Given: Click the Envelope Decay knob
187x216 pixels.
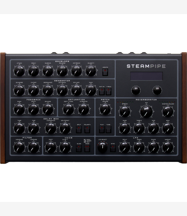Looking at the screenshot, I should [x=34, y=71].
